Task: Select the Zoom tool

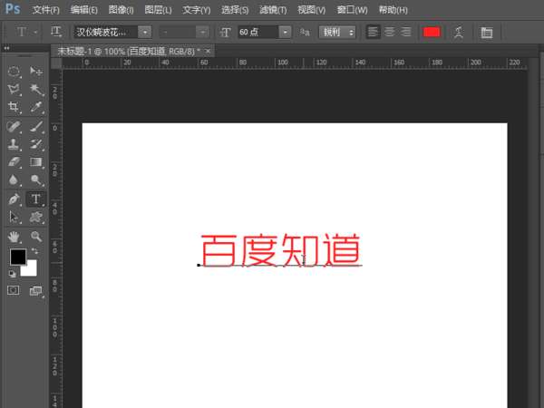Action: click(36, 237)
